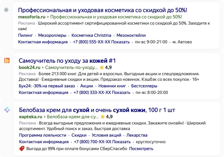Image resolution: width=224 pixels, height=157 pixels.
Task: Open the Программа лояльности sitelink
Action: click(42, 135)
